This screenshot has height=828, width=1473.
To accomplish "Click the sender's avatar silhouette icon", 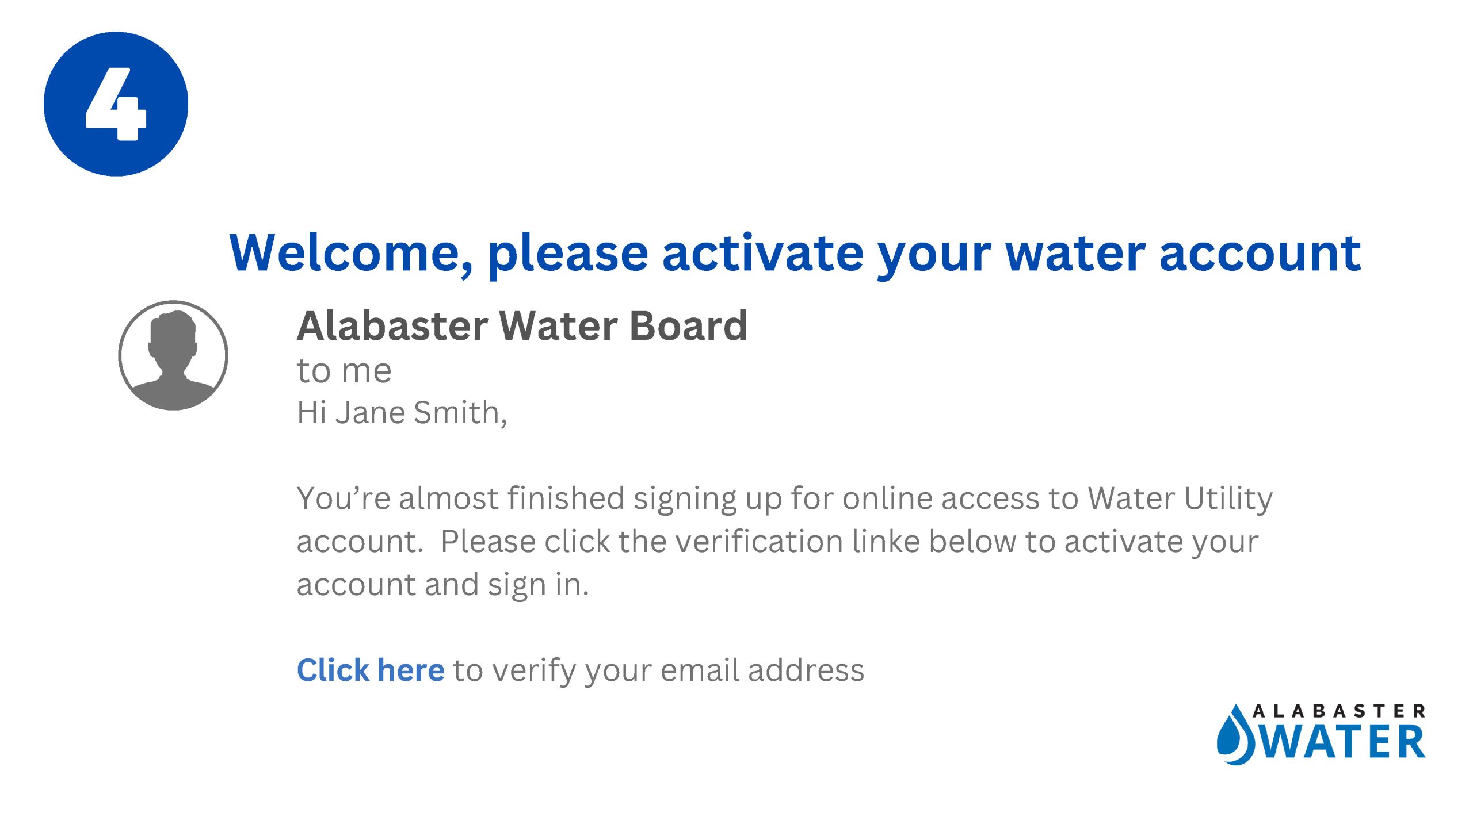I will [173, 355].
